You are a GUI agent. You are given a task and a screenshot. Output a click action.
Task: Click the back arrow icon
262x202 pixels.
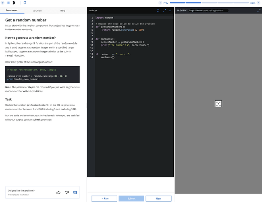pyautogui.click(x=2, y=3)
